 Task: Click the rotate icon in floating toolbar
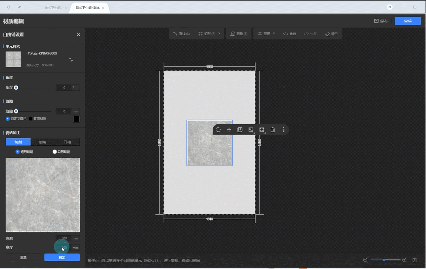[x=218, y=130]
